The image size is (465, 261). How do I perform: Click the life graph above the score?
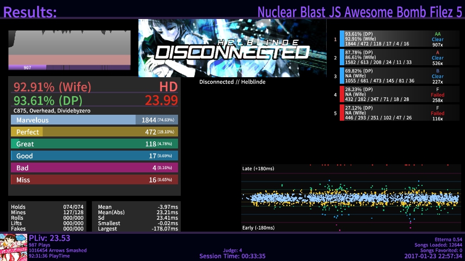point(69,47)
